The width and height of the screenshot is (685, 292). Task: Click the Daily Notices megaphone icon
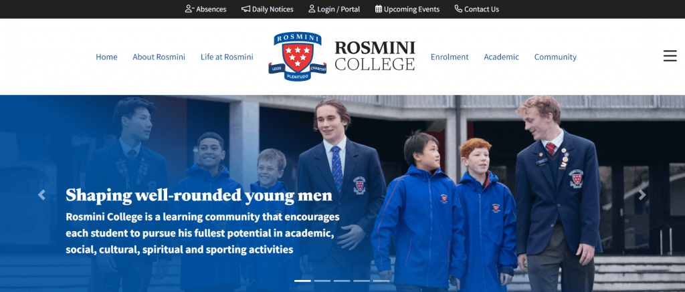click(246, 9)
